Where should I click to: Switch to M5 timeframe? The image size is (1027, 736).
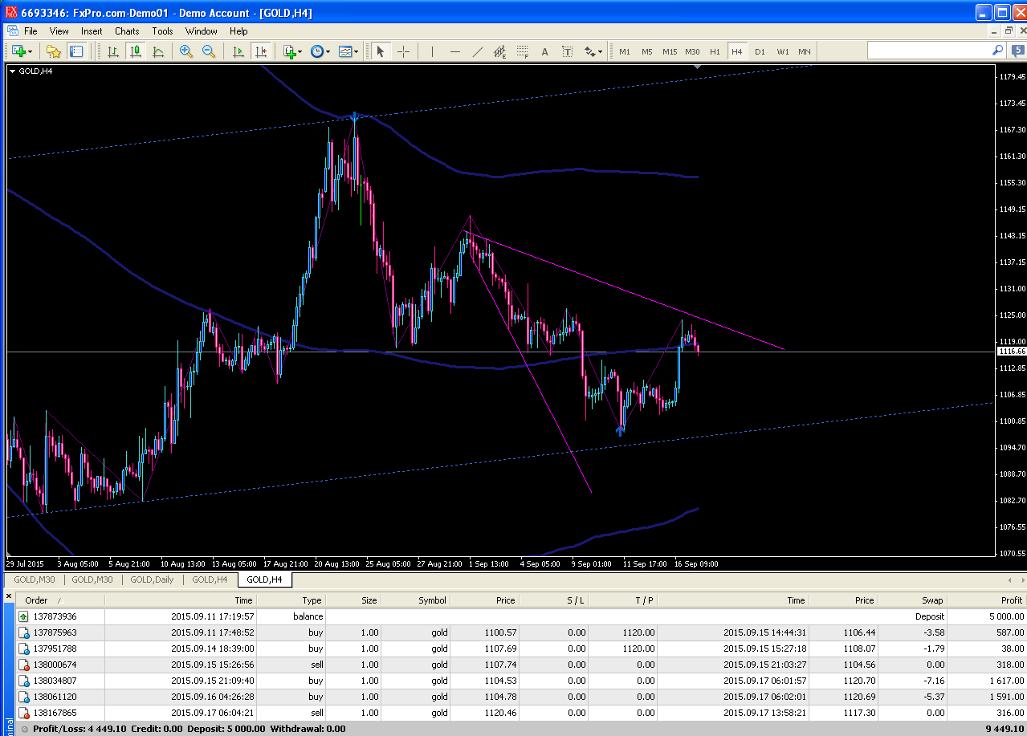click(x=647, y=51)
